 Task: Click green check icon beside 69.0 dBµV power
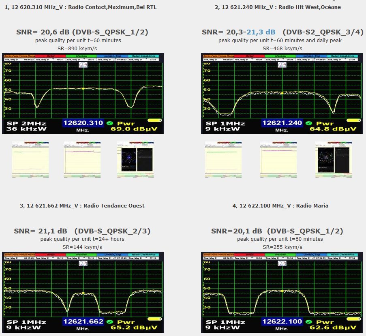coord(110,123)
